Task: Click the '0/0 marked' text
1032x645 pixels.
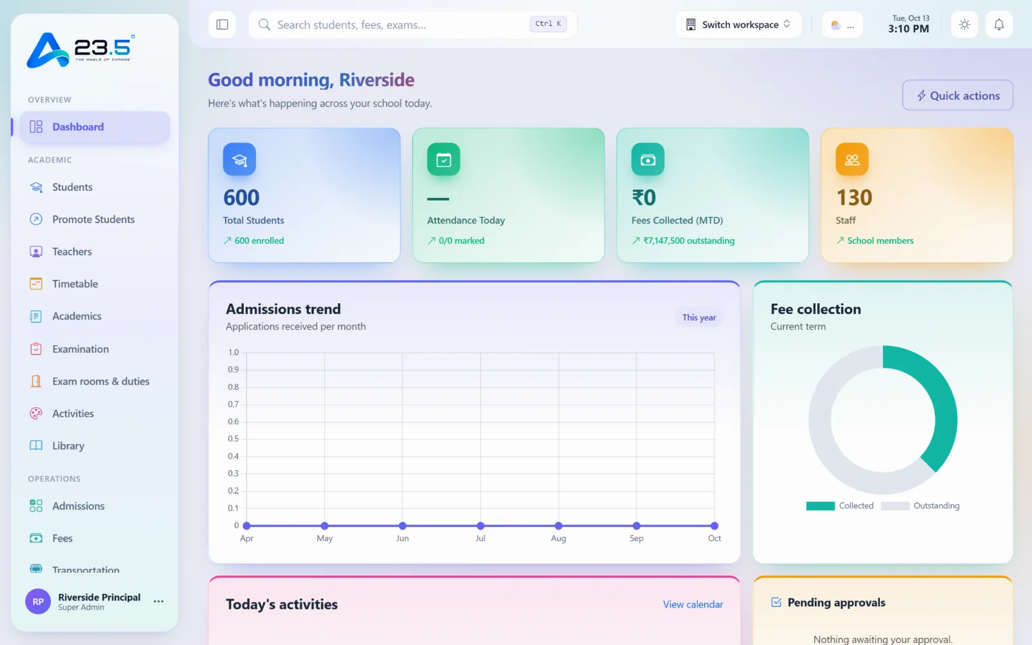Action: (x=461, y=241)
